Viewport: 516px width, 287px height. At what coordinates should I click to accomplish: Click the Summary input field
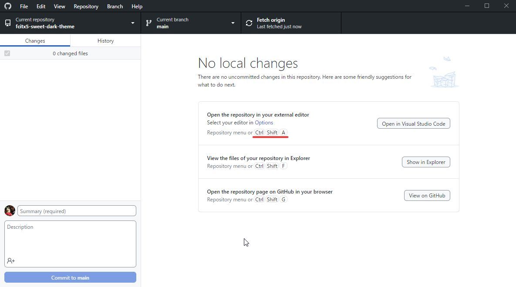[77, 210]
